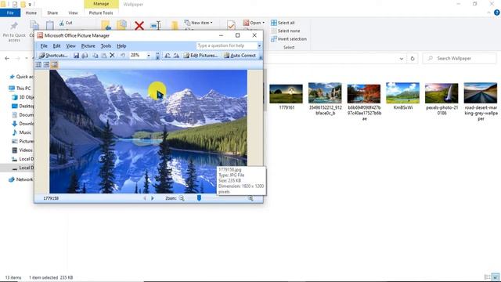Click the 'Type a question for help' field
This screenshot has height=282, width=501.
tap(227, 45)
